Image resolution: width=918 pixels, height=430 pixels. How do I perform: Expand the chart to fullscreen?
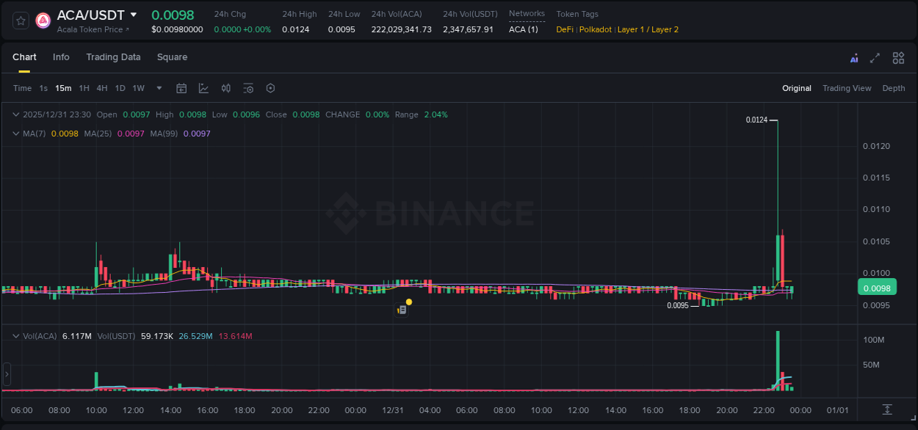coord(875,57)
